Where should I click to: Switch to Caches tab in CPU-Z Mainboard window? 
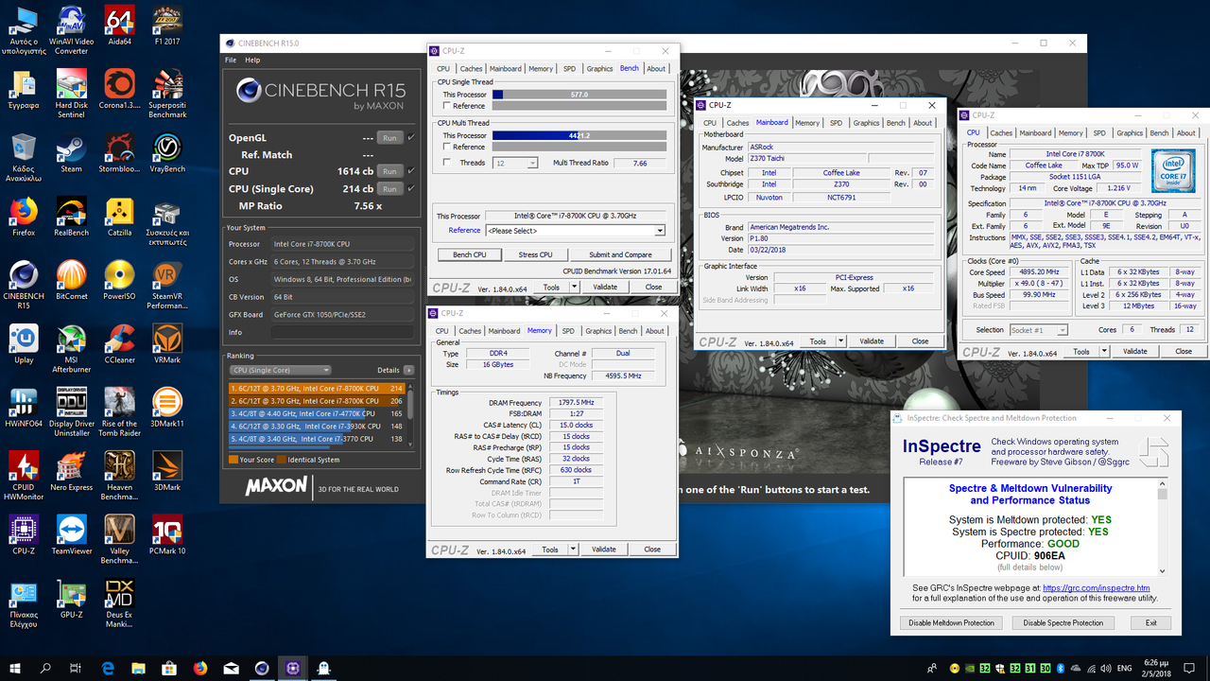click(x=738, y=123)
